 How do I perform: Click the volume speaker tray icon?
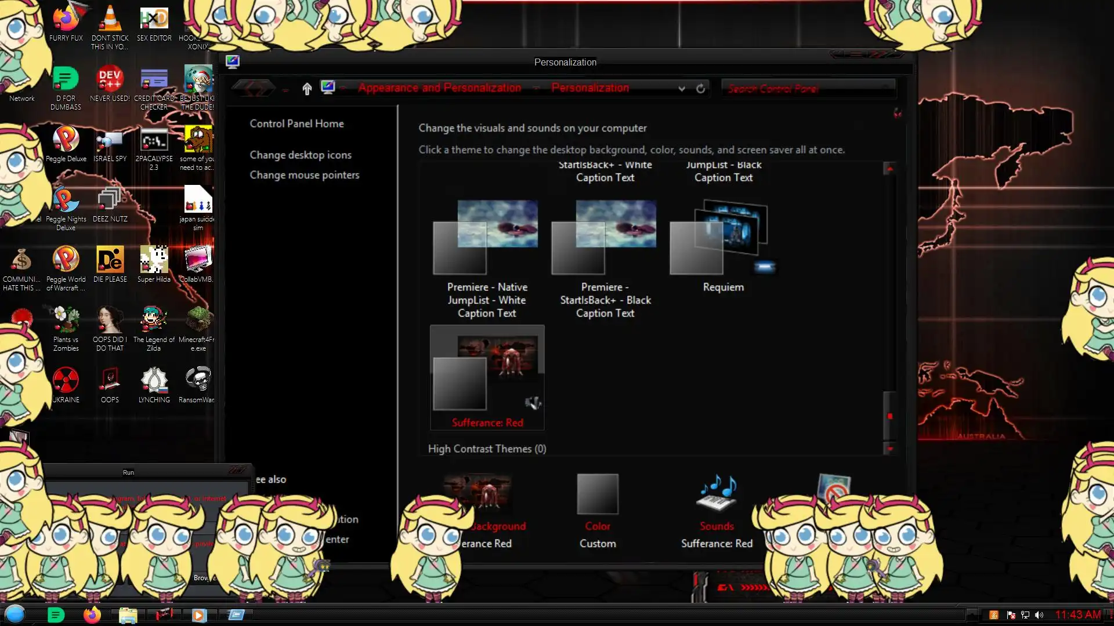(1039, 615)
